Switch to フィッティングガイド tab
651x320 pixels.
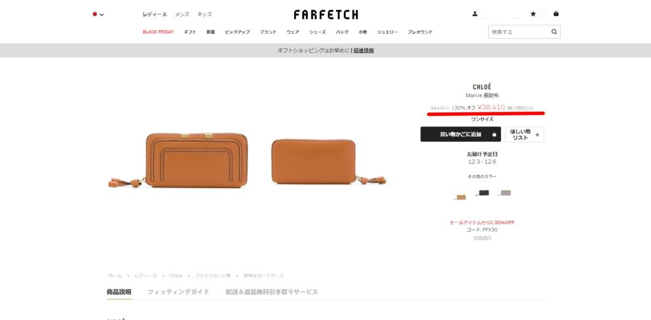[x=178, y=292]
